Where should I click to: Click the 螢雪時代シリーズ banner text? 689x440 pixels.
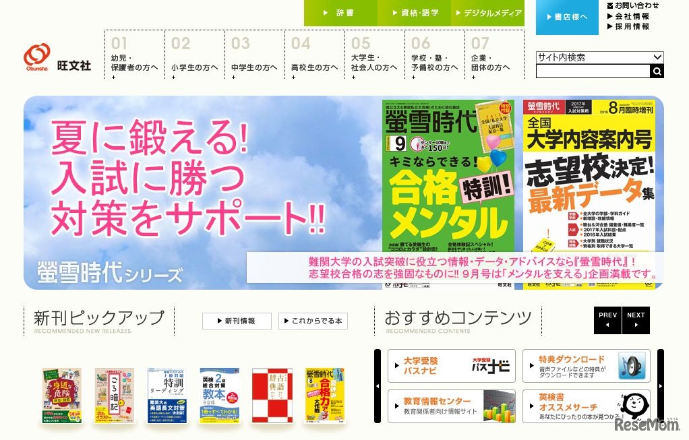pos(109,272)
